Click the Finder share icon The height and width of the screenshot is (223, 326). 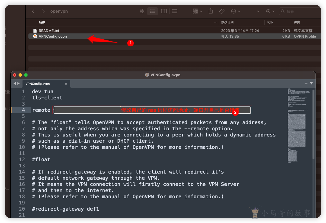211,11
